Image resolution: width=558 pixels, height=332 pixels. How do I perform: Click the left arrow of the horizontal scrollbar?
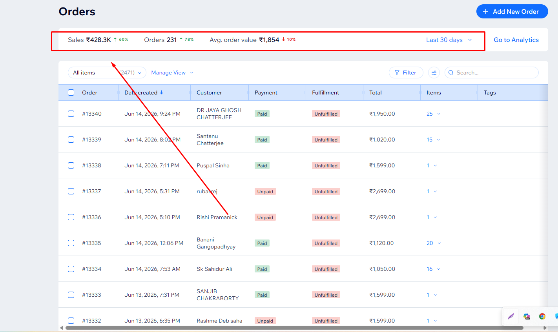pos(62,328)
